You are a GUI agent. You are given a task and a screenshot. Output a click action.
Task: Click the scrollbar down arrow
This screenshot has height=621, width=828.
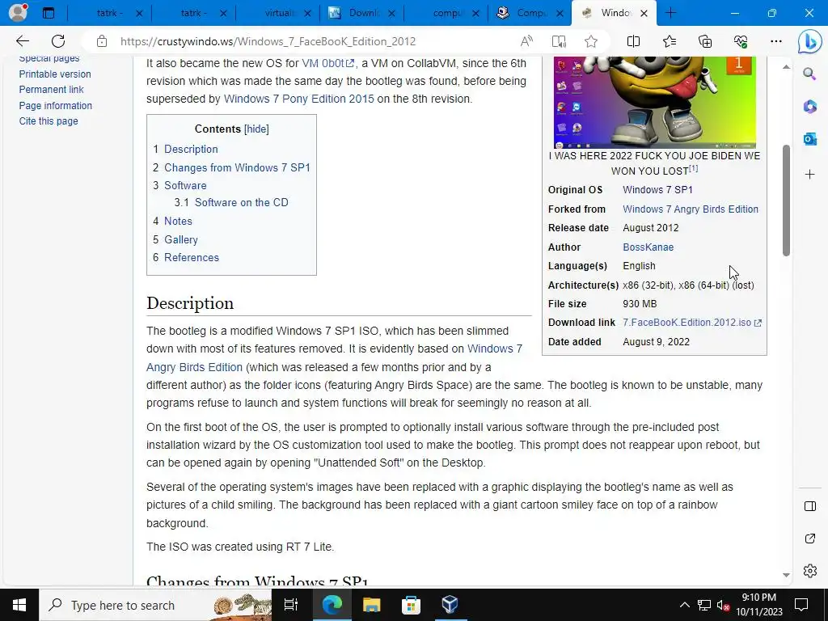tap(786, 575)
